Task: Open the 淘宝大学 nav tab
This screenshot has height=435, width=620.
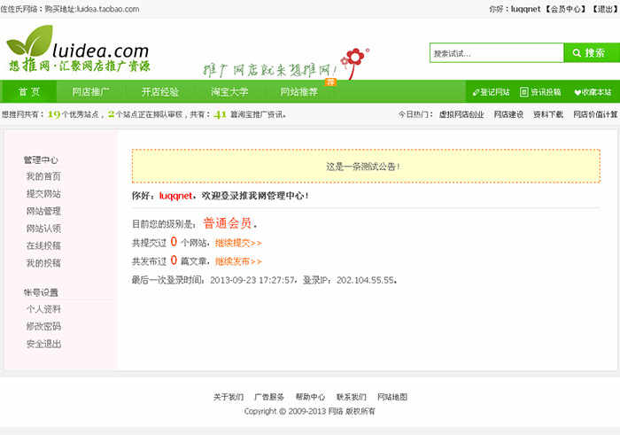Action: (x=229, y=92)
